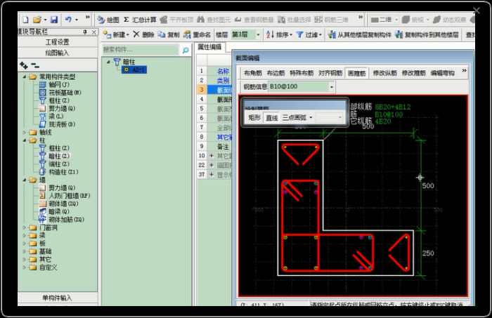Image resolution: width=492 pixels, height=318 pixels.
Task: Click the 搜索构件 search field
Action: [141, 50]
